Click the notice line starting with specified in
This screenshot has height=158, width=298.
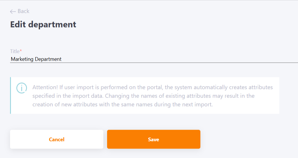point(144,96)
